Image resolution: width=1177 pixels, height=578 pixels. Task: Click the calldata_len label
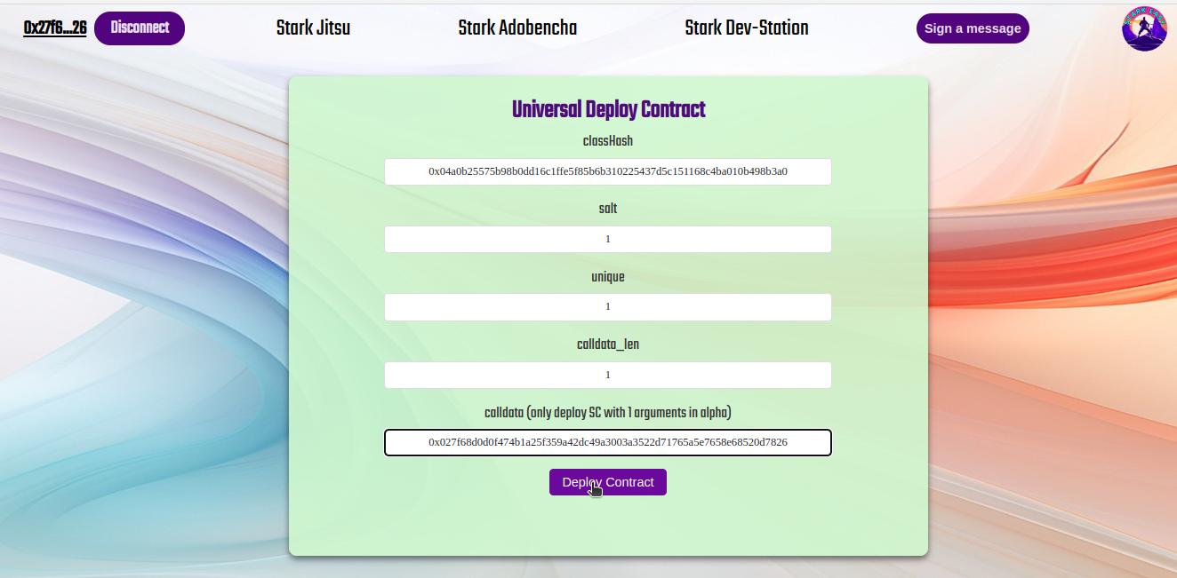pyautogui.click(x=608, y=344)
